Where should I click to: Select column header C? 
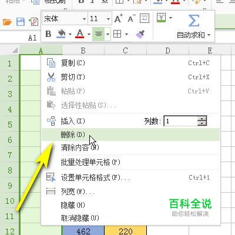(x=125, y=51)
